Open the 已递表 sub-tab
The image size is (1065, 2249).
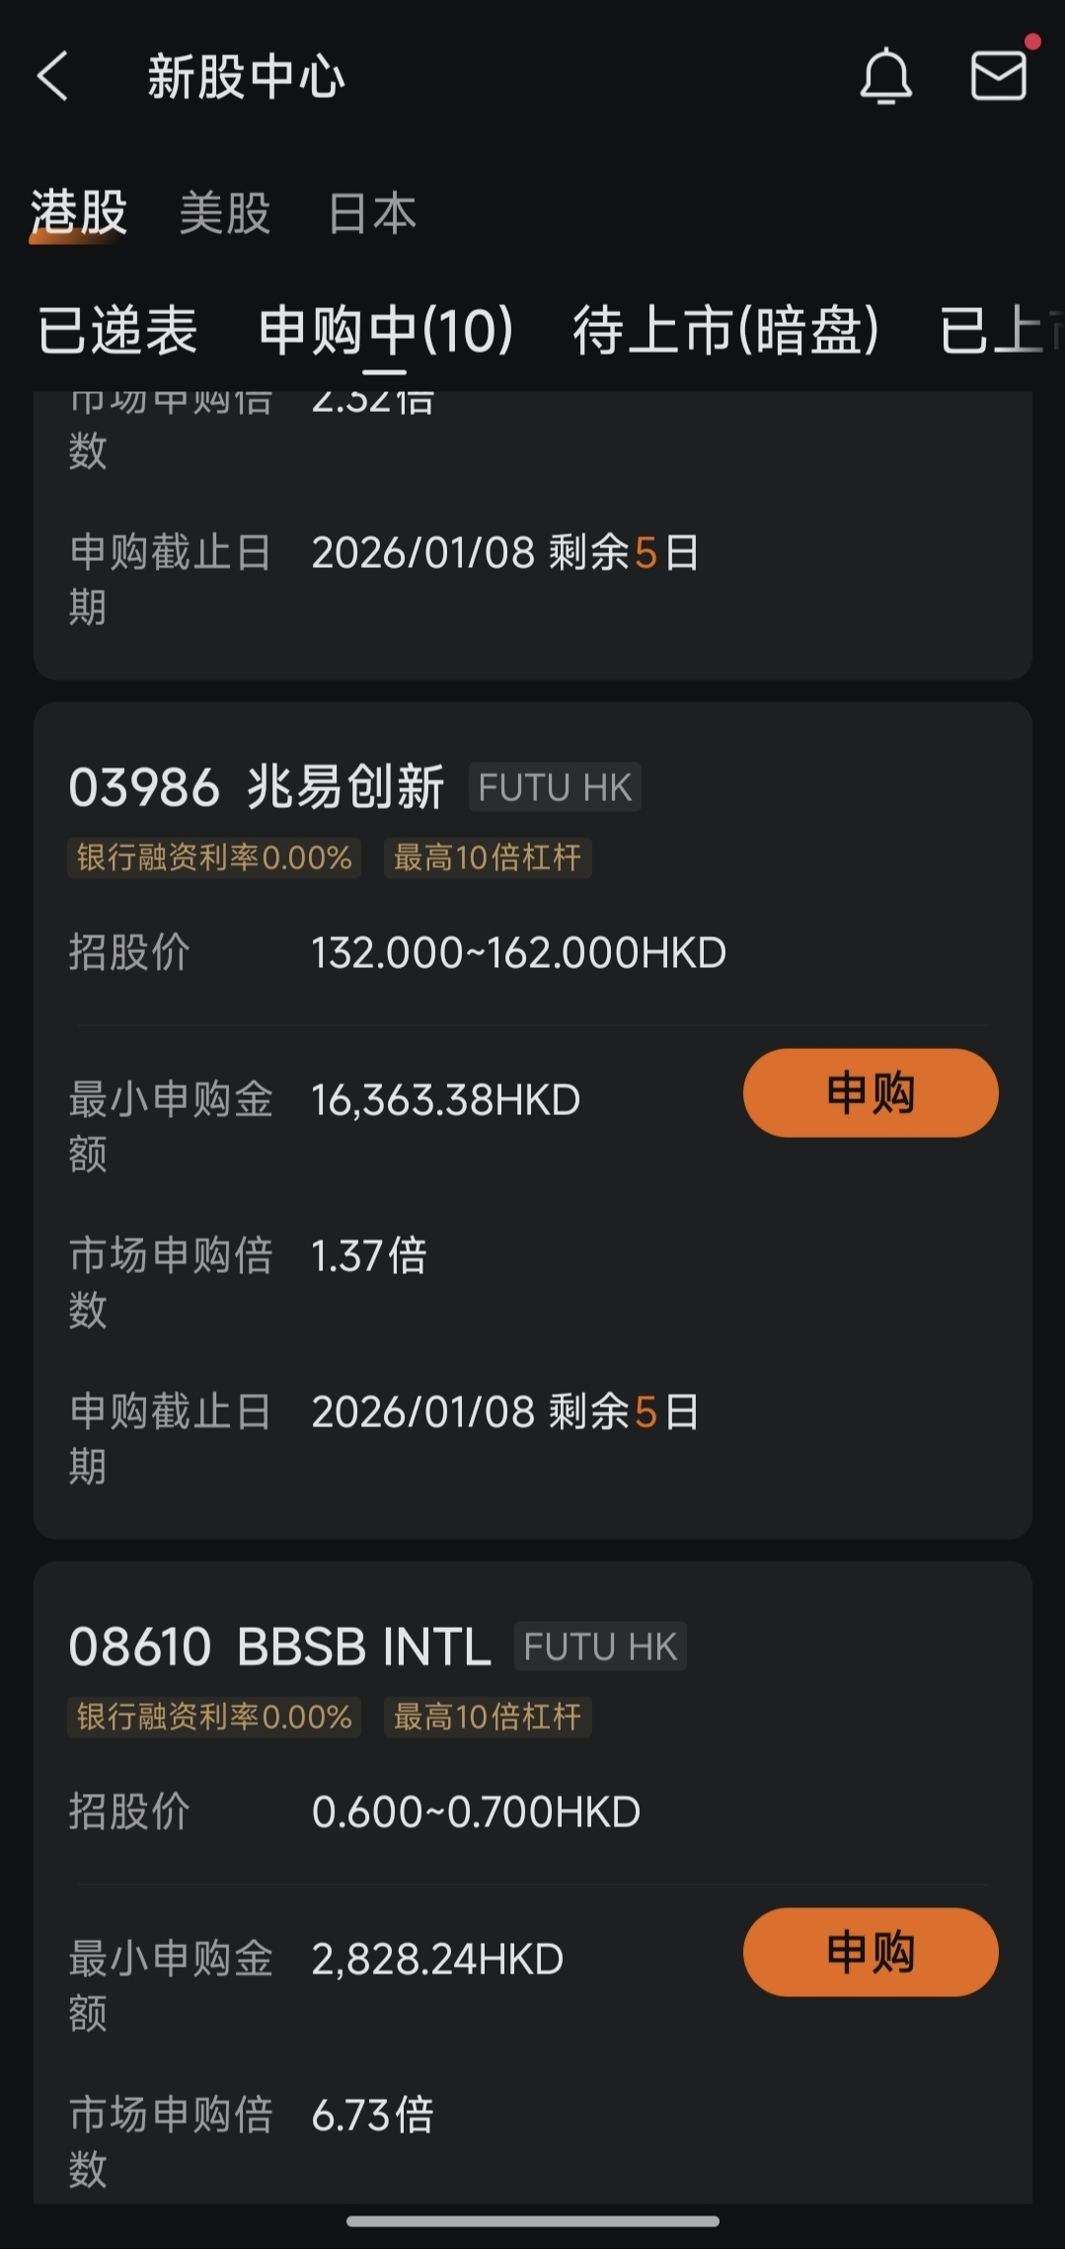(x=117, y=330)
